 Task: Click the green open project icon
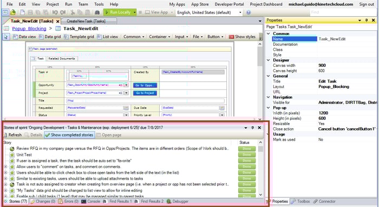point(13,12)
